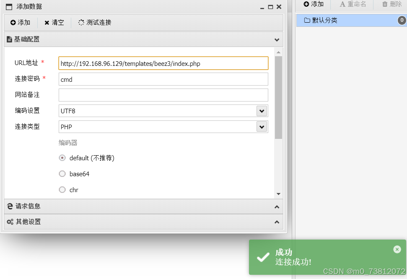The width and height of the screenshot is (407, 279).
Task: Click the e icon beside 请求信息
Action: (10, 206)
